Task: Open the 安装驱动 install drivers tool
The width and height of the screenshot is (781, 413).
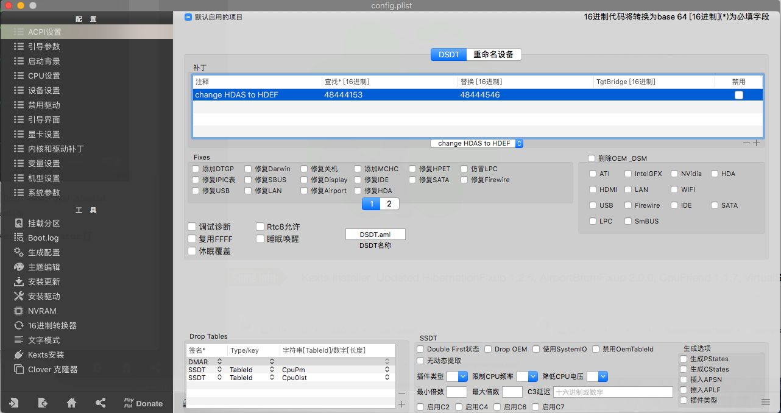Action: click(44, 296)
